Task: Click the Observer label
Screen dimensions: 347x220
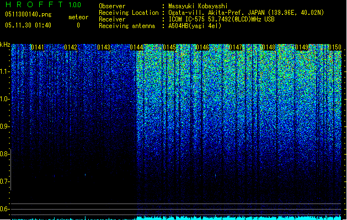Action: tap(112, 6)
